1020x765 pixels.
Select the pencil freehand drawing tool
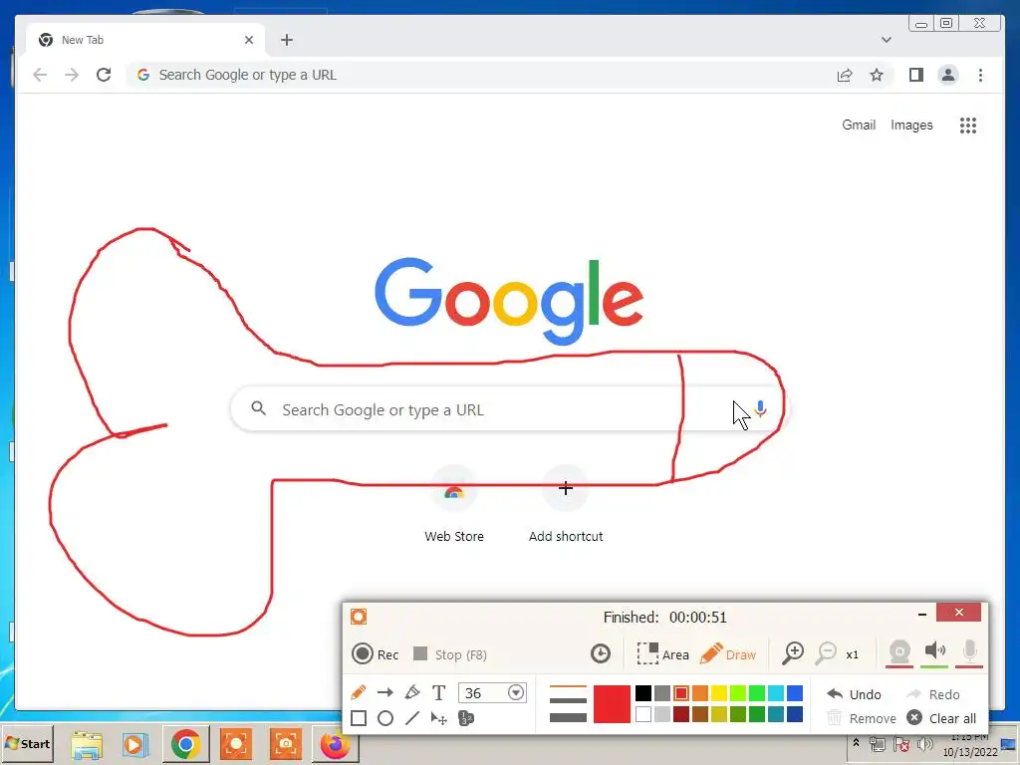point(358,693)
